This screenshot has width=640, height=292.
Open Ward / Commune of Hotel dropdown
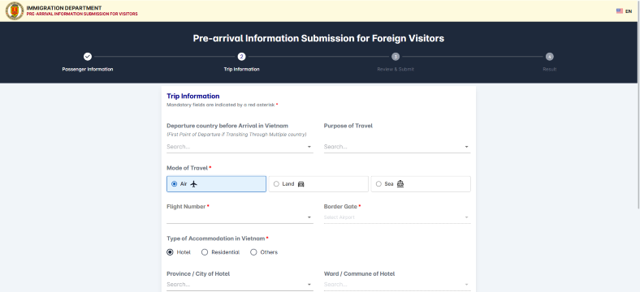click(466, 285)
